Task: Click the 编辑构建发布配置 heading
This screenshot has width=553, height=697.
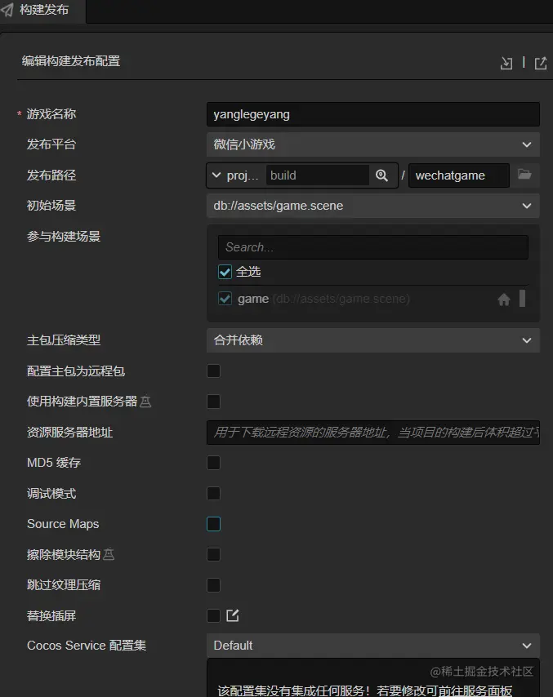Action: coord(71,61)
